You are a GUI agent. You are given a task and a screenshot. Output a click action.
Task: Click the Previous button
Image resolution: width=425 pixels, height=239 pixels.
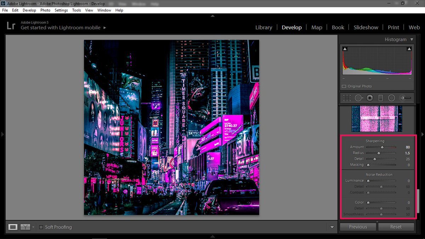tap(358, 227)
